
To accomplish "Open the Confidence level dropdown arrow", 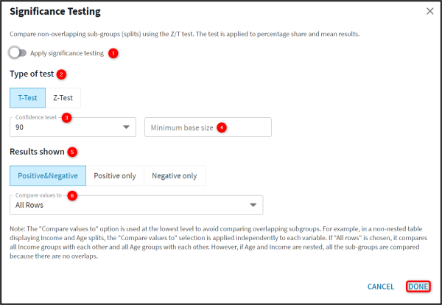I will [126, 127].
